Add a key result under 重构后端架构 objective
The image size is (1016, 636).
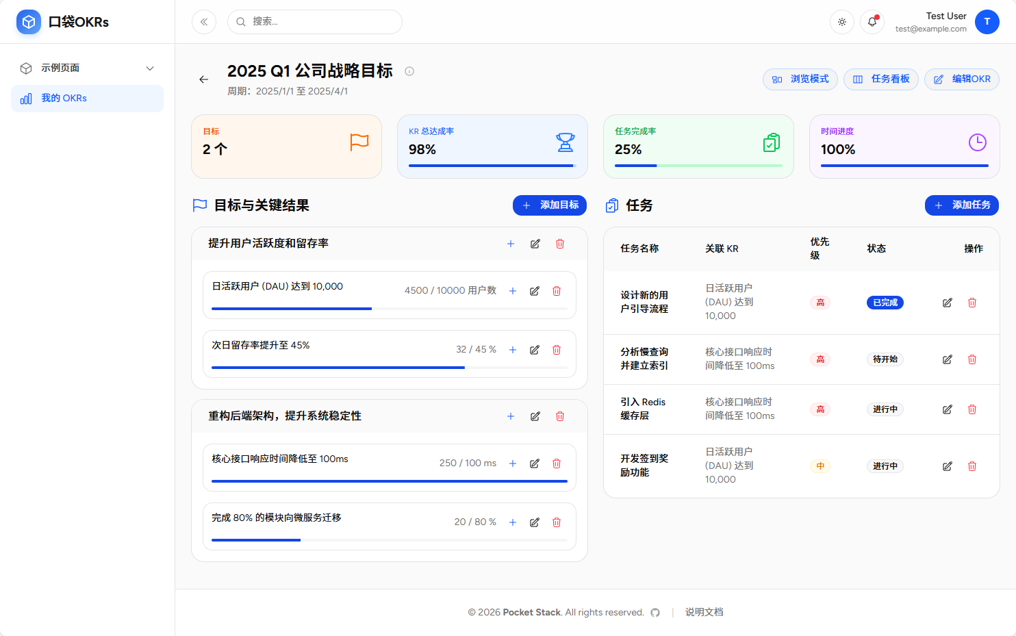point(510,416)
